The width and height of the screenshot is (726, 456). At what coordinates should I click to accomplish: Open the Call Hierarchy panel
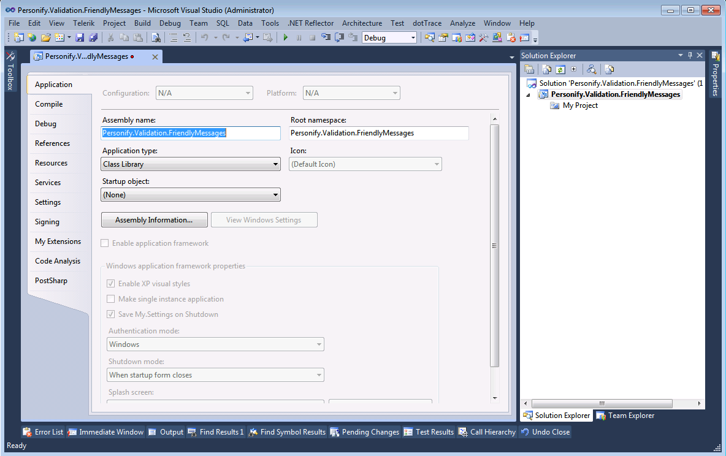coord(487,432)
